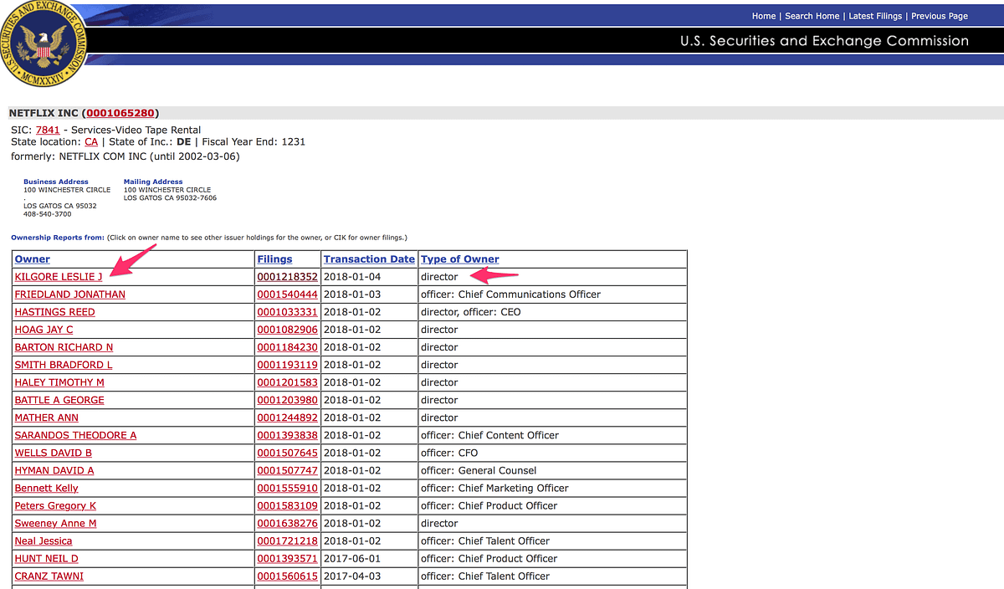Open owner Sweeney Anne M
This screenshot has width=1004, height=589.
[55, 523]
